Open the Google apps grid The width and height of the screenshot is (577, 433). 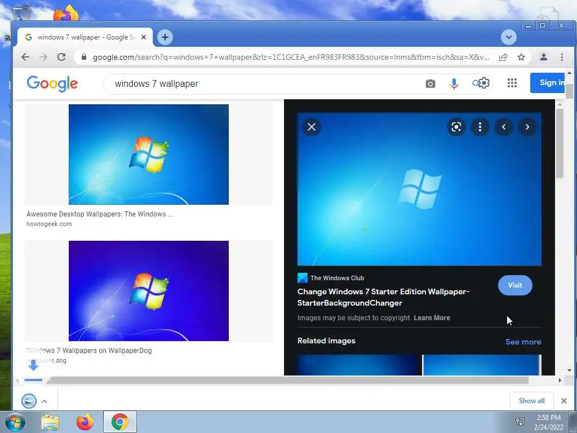(x=512, y=83)
